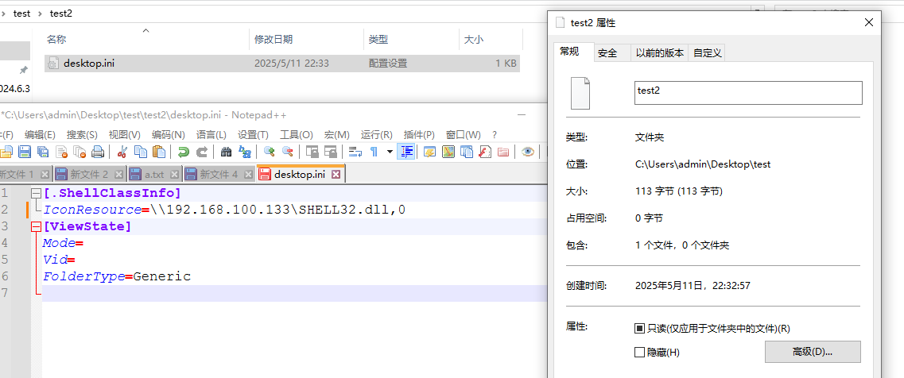Click the test2 folder name field
This screenshot has height=378, width=904.
click(x=748, y=93)
